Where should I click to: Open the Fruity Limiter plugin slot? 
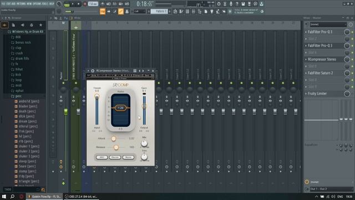(317, 93)
